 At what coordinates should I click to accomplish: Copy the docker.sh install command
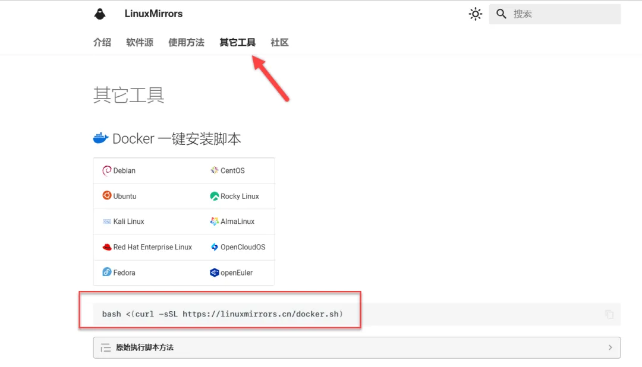(609, 314)
